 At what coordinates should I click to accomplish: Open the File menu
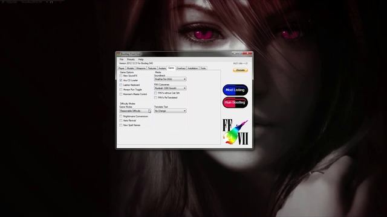(122, 60)
